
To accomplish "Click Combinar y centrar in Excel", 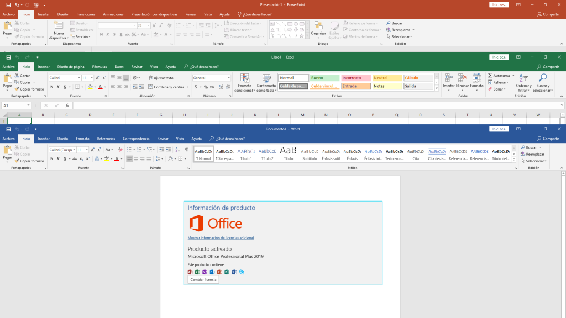I will (168, 87).
